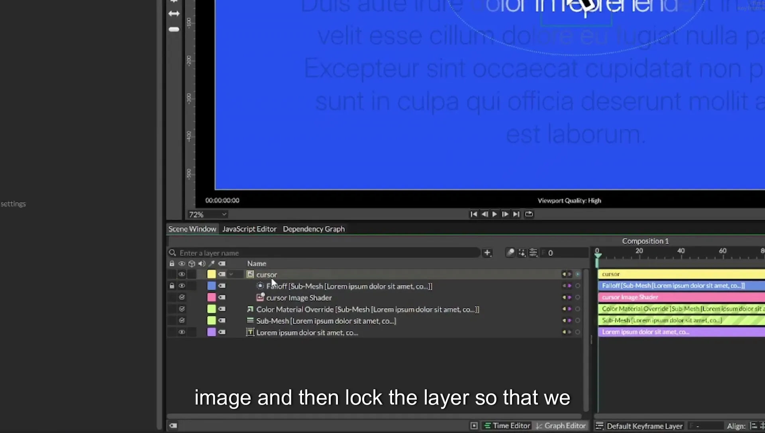Image resolution: width=765 pixels, height=433 pixels.
Task: Toggle enable check of cursor Image Shader
Action: tap(182, 297)
